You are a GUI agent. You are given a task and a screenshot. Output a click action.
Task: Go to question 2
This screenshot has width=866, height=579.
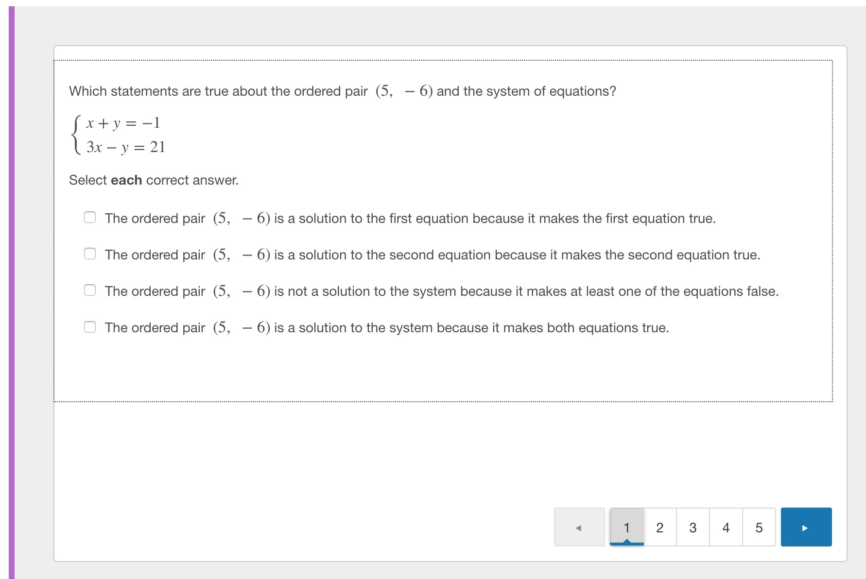pyautogui.click(x=660, y=527)
